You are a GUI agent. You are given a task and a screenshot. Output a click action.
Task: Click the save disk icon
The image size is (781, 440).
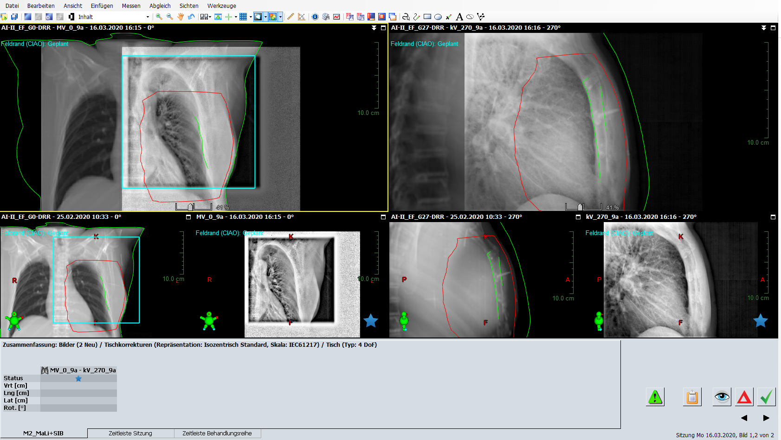14,17
